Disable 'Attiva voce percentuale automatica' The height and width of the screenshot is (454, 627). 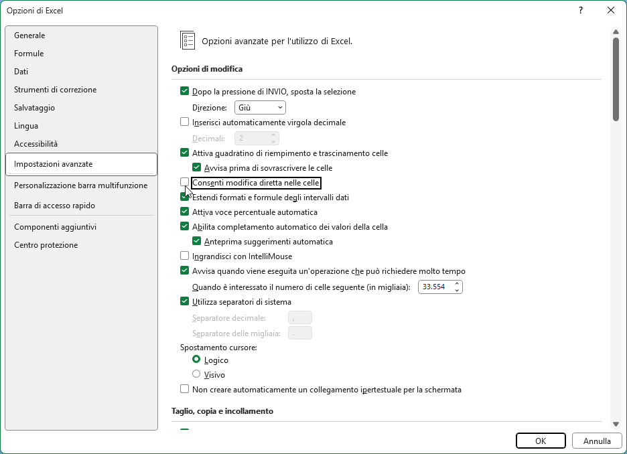(184, 212)
